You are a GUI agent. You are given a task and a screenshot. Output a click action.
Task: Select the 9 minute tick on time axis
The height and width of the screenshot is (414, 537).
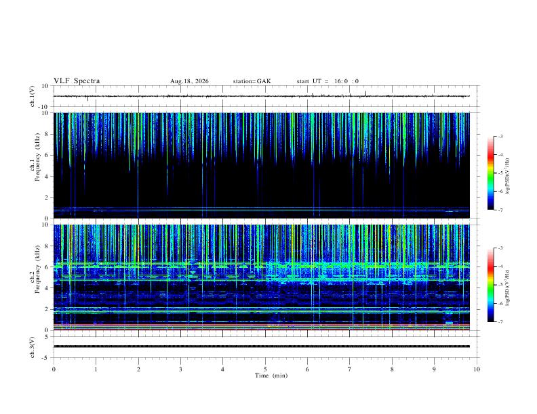coord(434,369)
